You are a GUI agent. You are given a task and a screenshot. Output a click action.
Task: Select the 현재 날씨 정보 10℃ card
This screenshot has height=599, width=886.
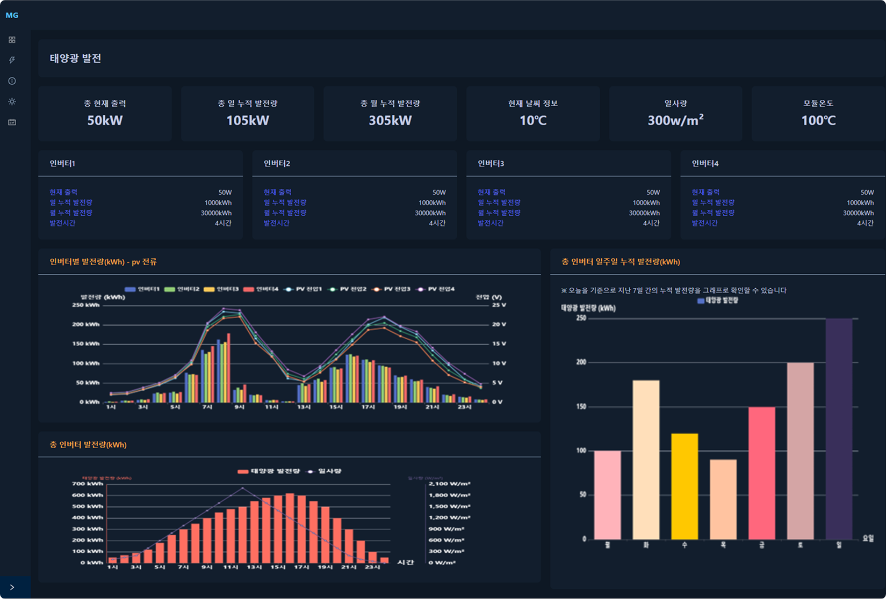(x=533, y=113)
